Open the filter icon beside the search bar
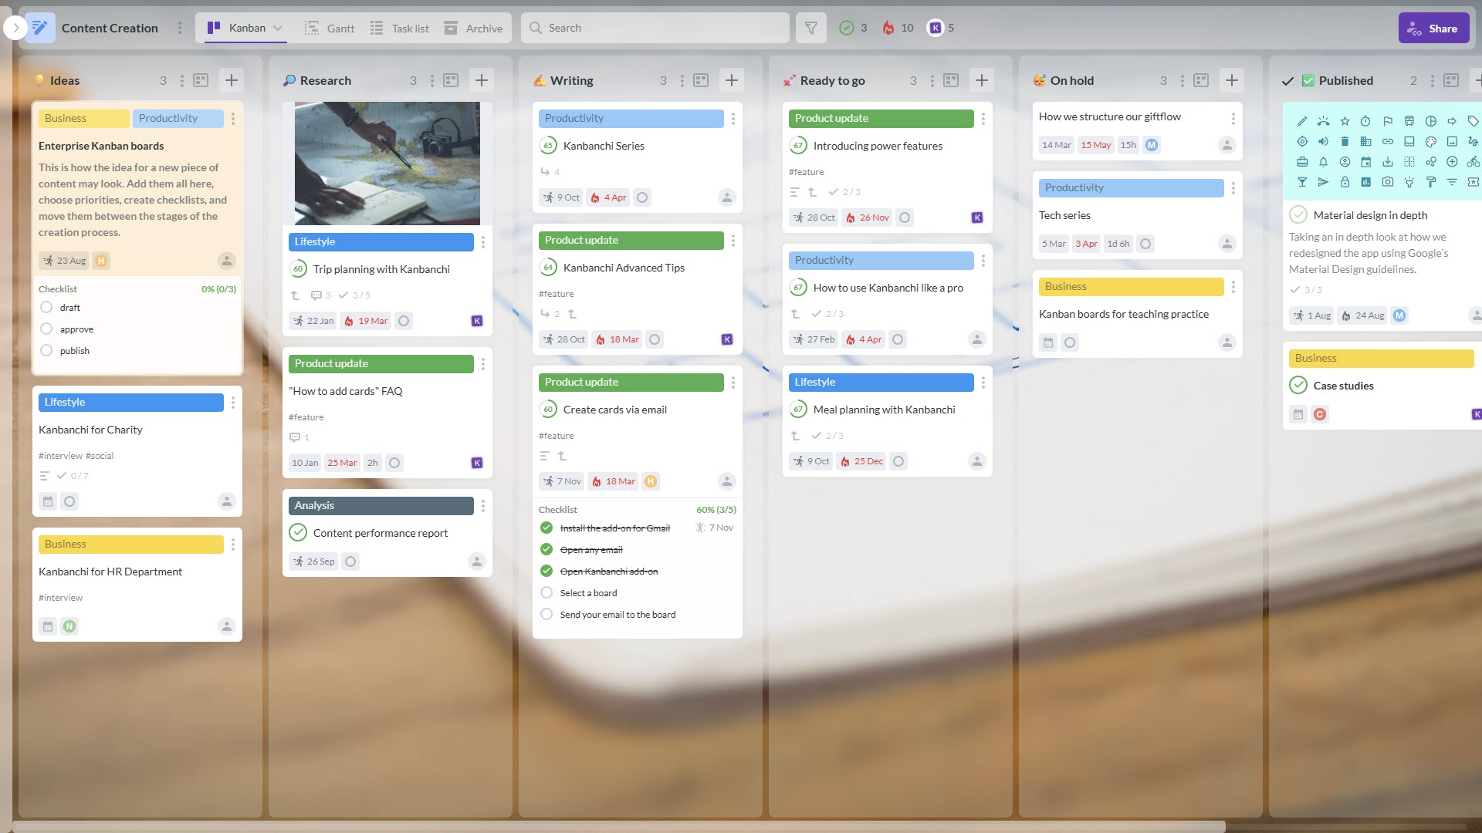The width and height of the screenshot is (1482, 833). (x=810, y=28)
